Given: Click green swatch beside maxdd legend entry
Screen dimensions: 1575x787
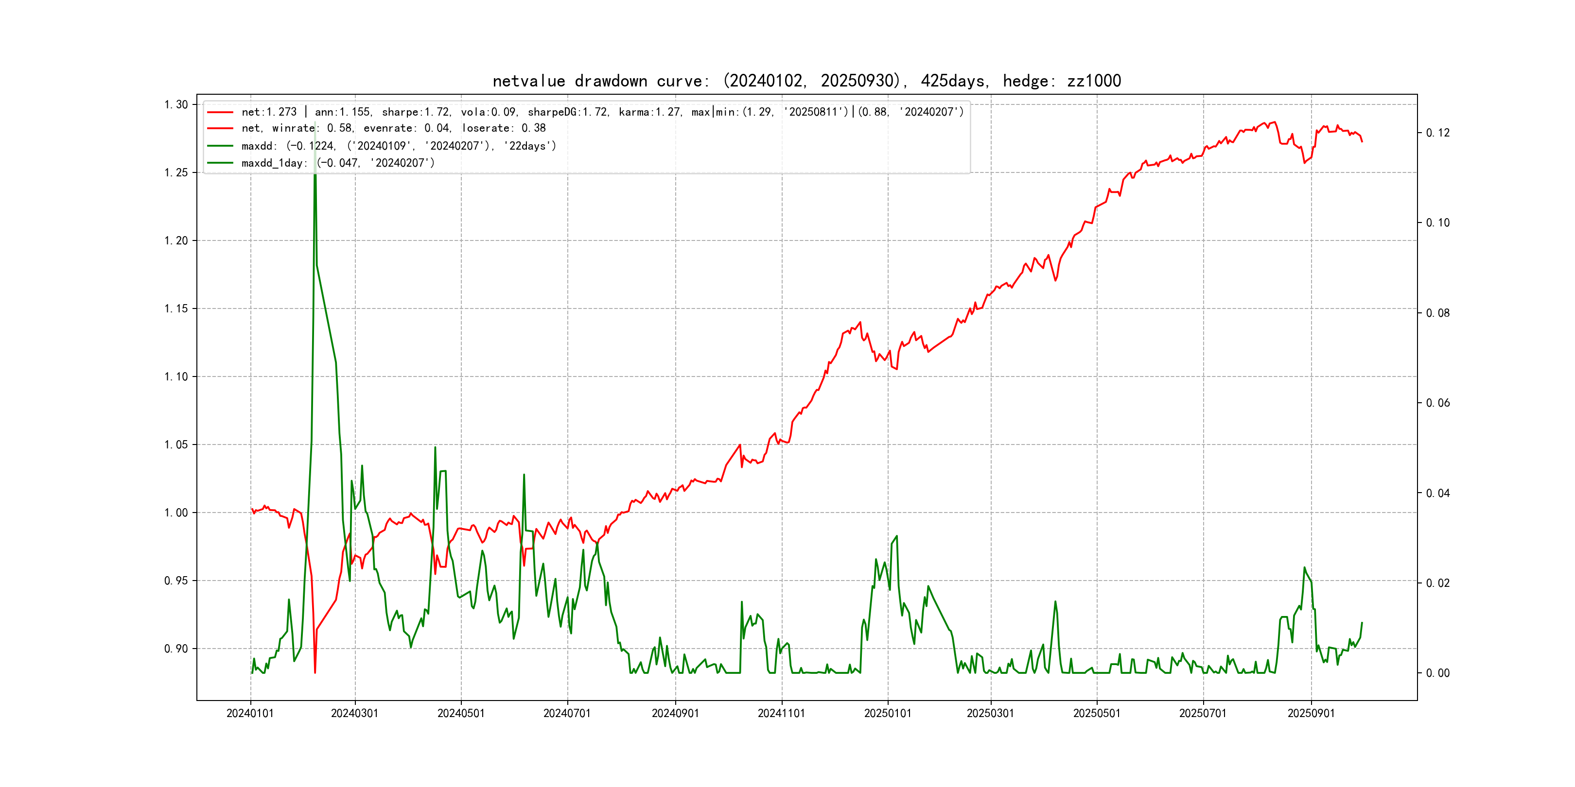Looking at the screenshot, I should [x=220, y=146].
